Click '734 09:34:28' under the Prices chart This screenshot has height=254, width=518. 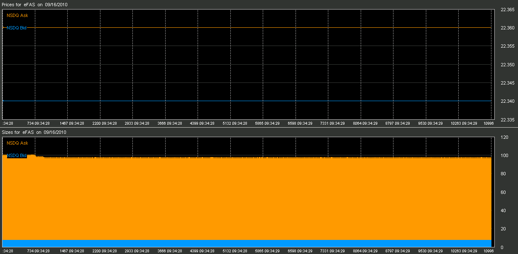point(38,123)
